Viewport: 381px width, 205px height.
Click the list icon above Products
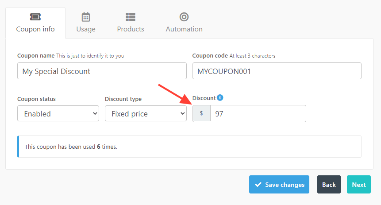pyautogui.click(x=131, y=17)
